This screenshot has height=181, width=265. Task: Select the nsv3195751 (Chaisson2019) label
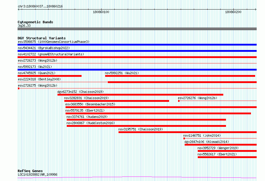pos(141,129)
